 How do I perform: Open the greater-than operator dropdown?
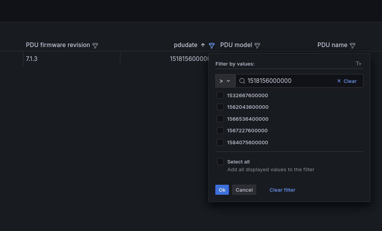click(x=225, y=81)
